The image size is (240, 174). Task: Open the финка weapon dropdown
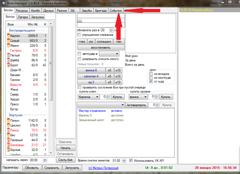[x=138, y=97]
